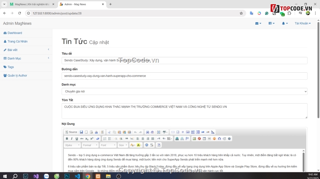The width and height of the screenshot is (320, 179).
Task: Insert a horizontal line
Action: point(209,139)
